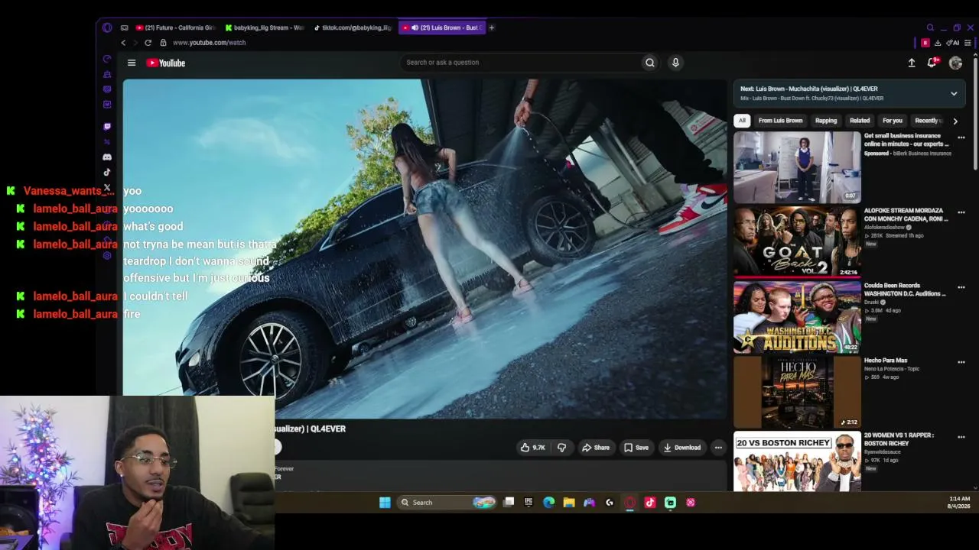Screen dimensions: 979x550
Task: Open ALOFOKE STREAM MORDAZA video title
Action: click(x=906, y=215)
